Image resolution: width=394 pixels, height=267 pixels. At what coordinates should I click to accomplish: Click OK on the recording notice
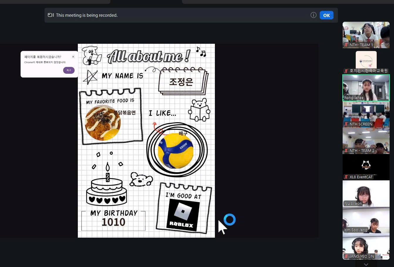point(326,15)
